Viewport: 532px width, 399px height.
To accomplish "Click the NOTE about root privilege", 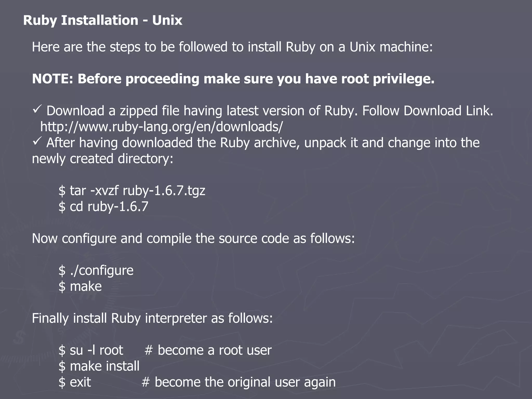I will tap(233, 79).
